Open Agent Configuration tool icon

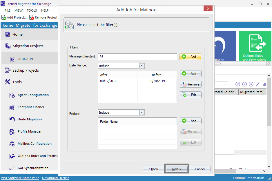pos(12,95)
